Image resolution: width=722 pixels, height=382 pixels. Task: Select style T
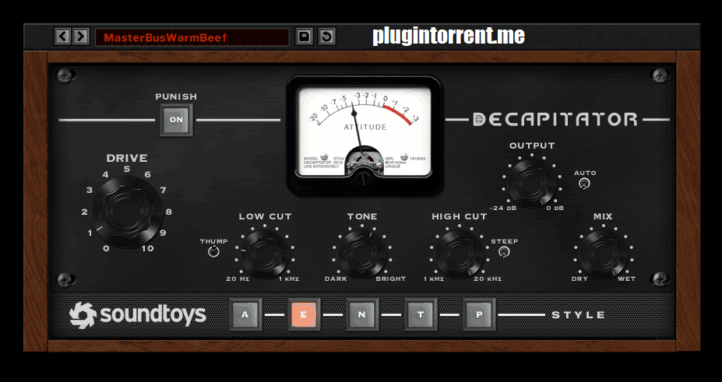click(421, 314)
